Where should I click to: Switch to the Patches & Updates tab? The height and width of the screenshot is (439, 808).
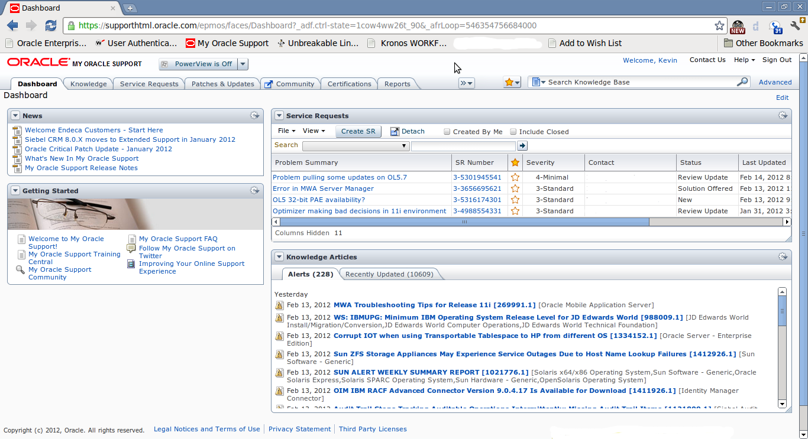[x=222, y=84]
